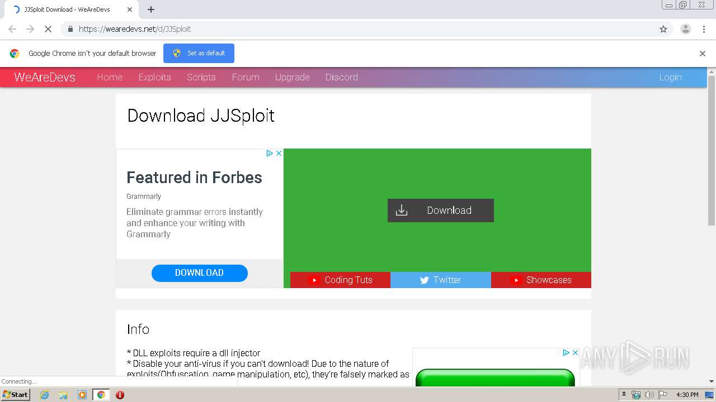This screenshot has height=402, width=716.
Task: Click the browser forward arrow
Action: point(30,29)
